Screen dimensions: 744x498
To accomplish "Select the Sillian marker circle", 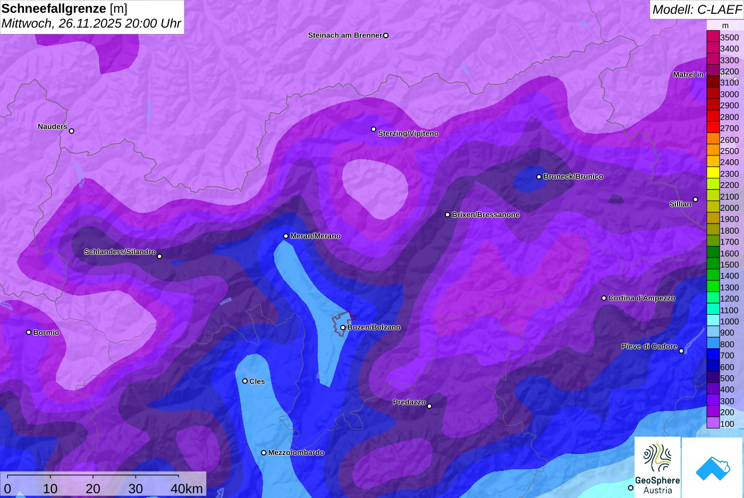I will 696,200.
